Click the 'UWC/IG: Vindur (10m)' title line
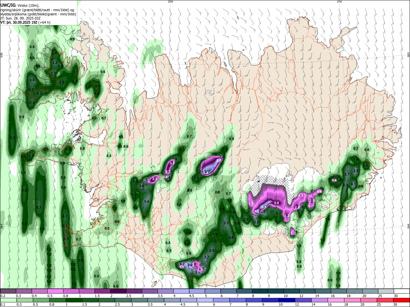Image resolution: width=410 pixels, height=307 pixels. 20,5
